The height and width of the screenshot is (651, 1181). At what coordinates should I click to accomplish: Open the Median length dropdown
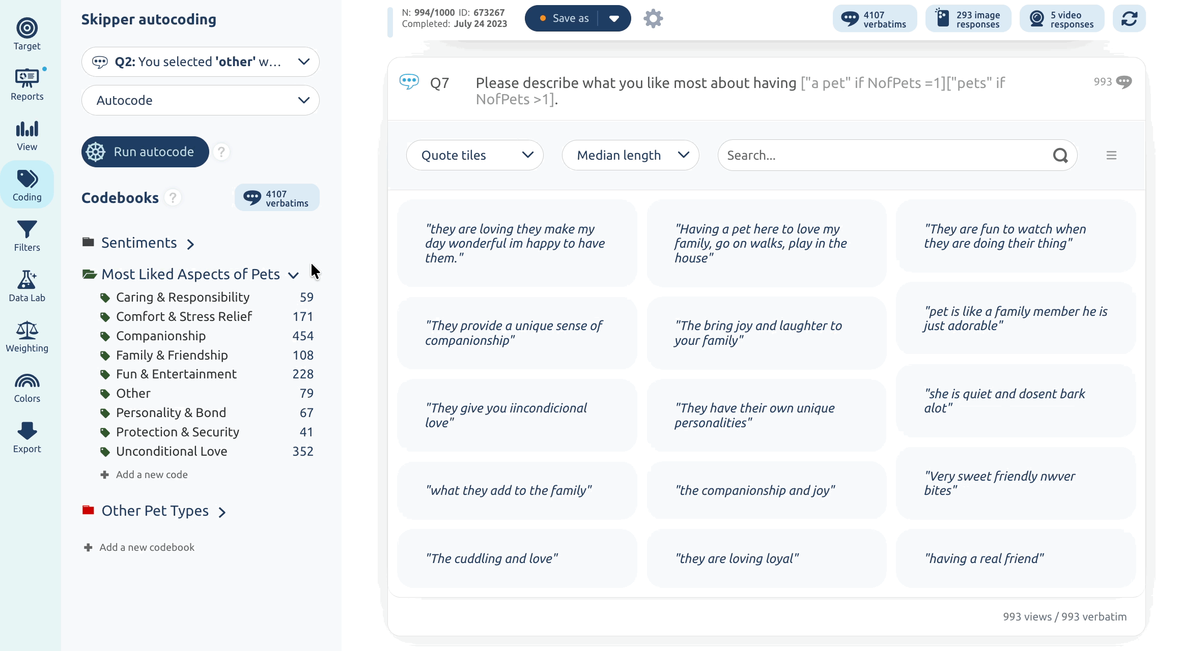(x=630, y=155)
